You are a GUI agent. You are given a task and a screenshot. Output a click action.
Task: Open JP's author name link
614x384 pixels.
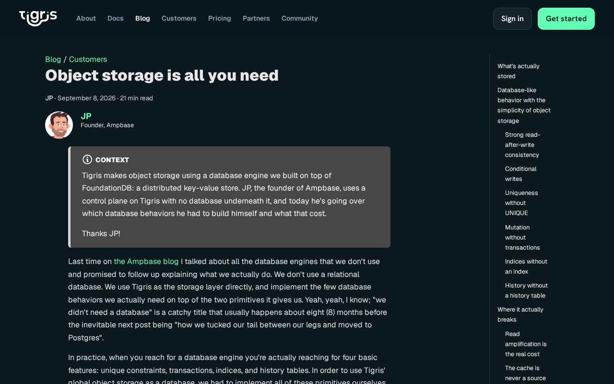pyautogui.click(x=86, y=116)
